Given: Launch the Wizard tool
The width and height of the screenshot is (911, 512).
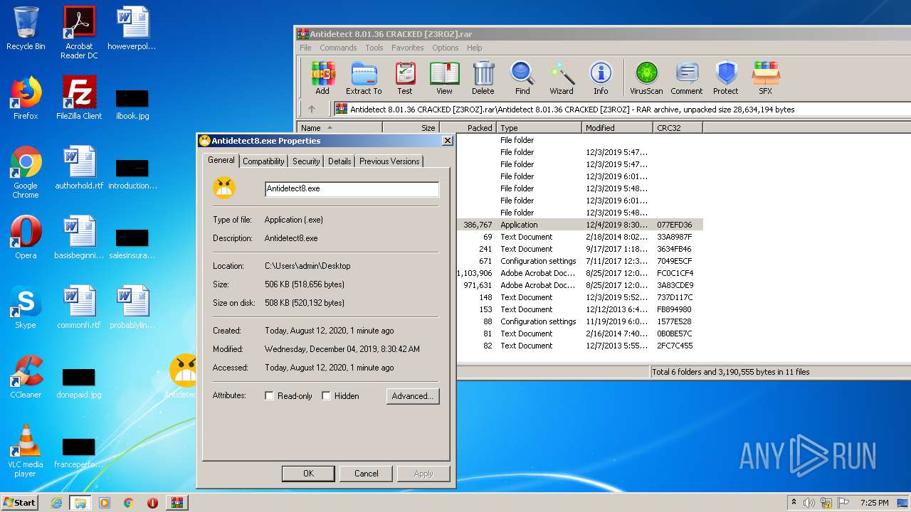Looking at the screenshot, I should point(562,78).
